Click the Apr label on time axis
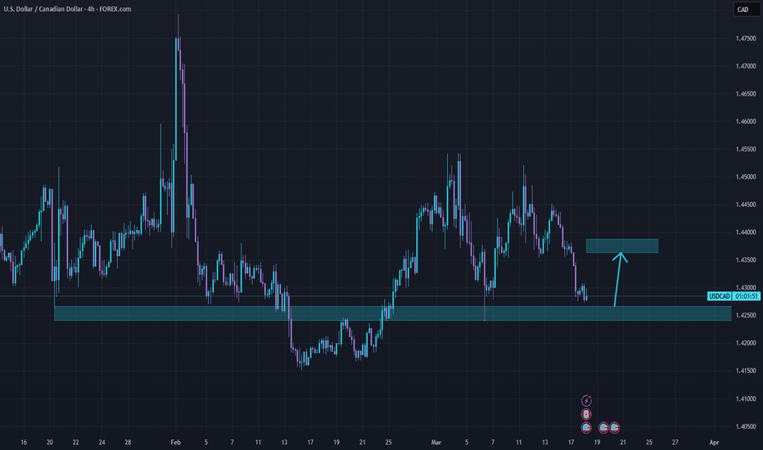The height and width of the screenshot is (450, 763). click(714, 442)
